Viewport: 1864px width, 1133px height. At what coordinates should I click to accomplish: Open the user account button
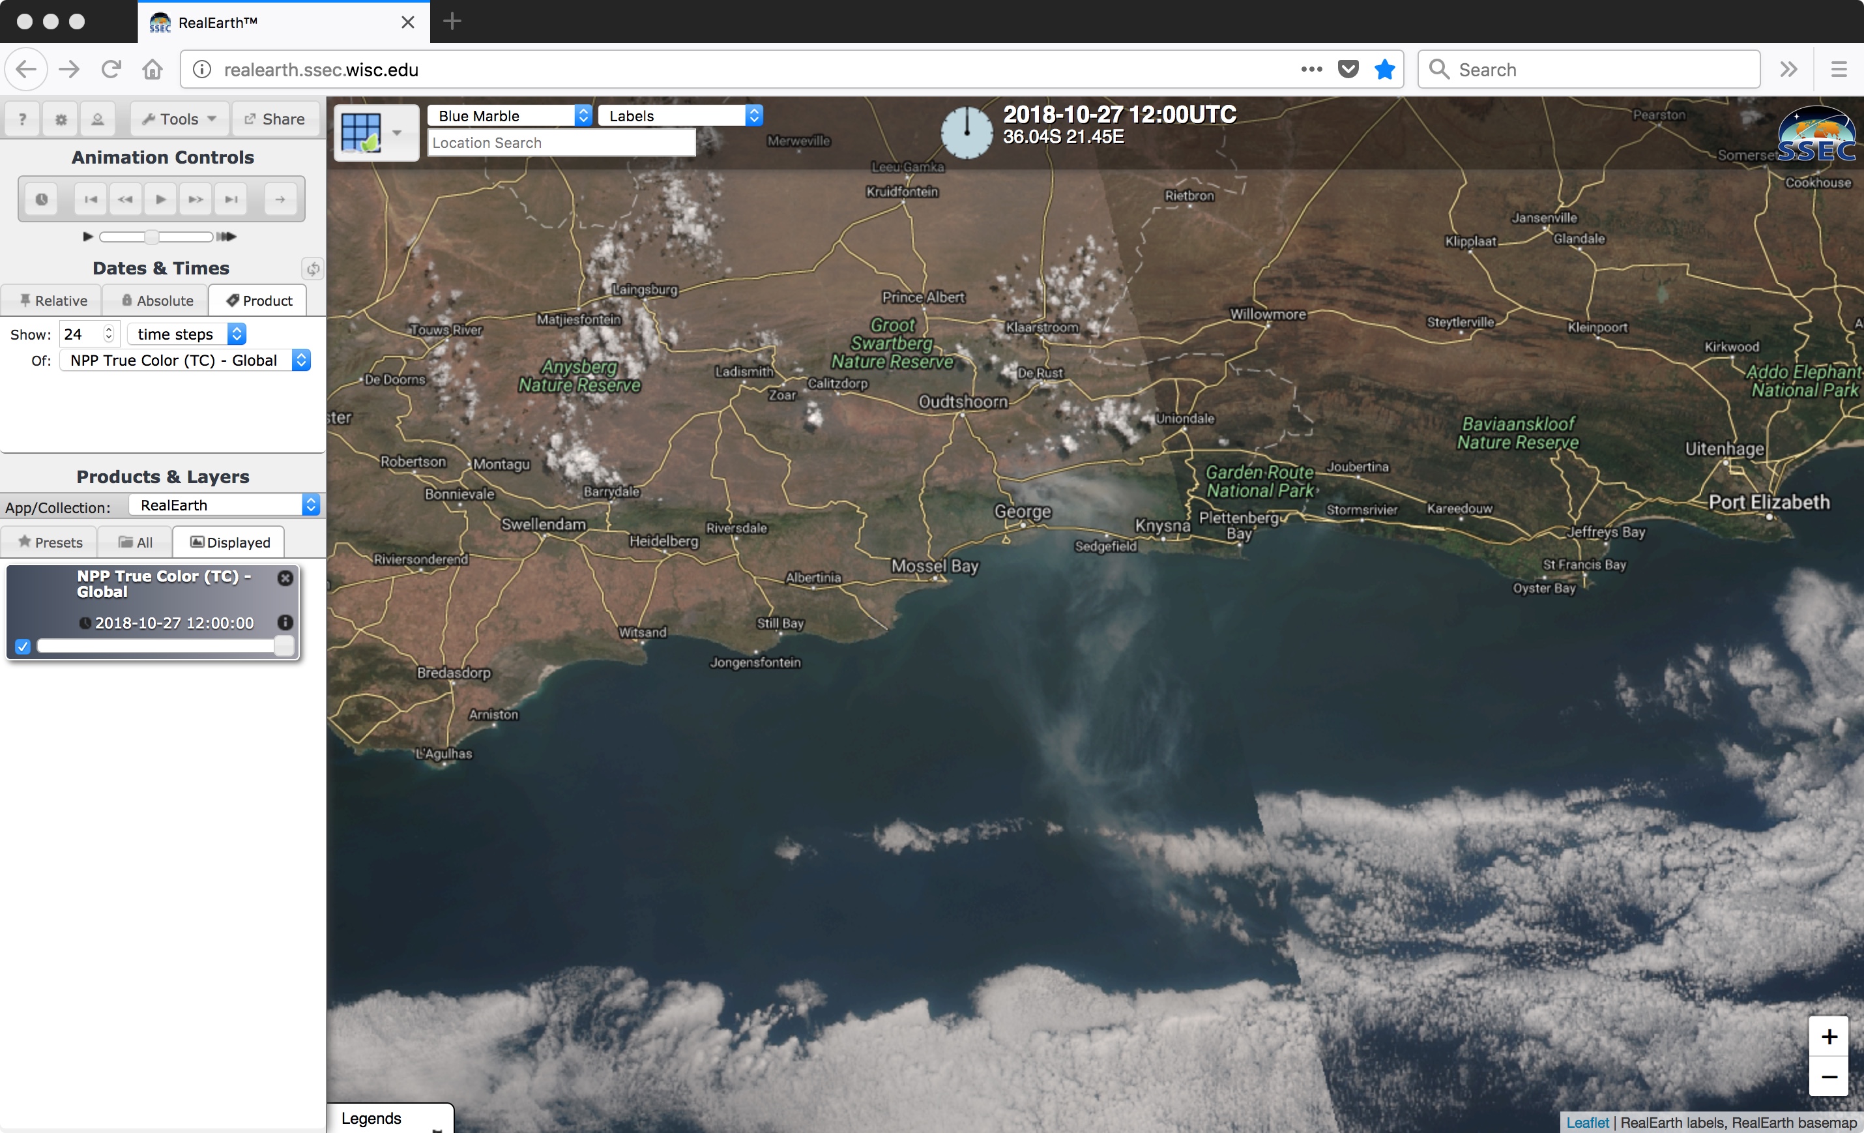tap(98, 119)
